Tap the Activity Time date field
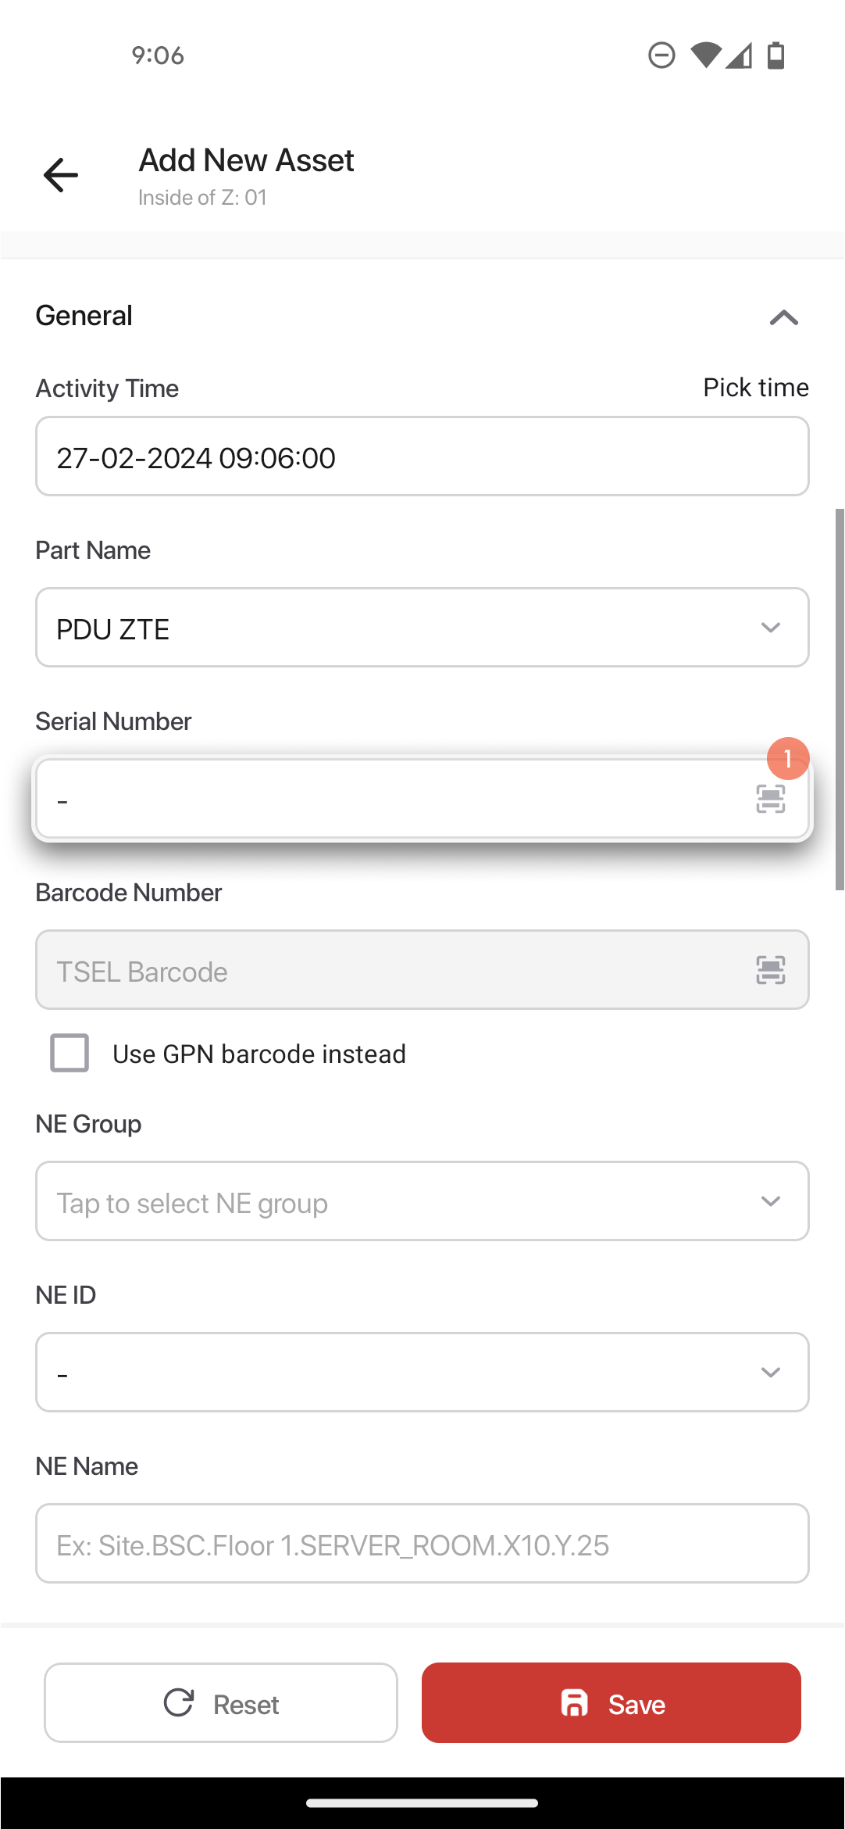Viewport: 845px width, 1829px height. coord(422,456)
